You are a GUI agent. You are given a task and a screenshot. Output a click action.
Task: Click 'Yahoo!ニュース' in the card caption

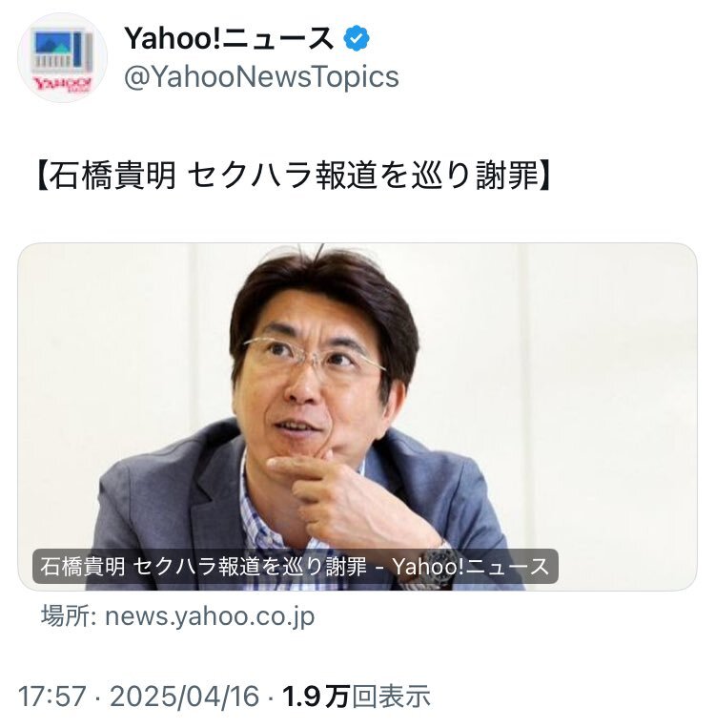[x=471, y=567]
